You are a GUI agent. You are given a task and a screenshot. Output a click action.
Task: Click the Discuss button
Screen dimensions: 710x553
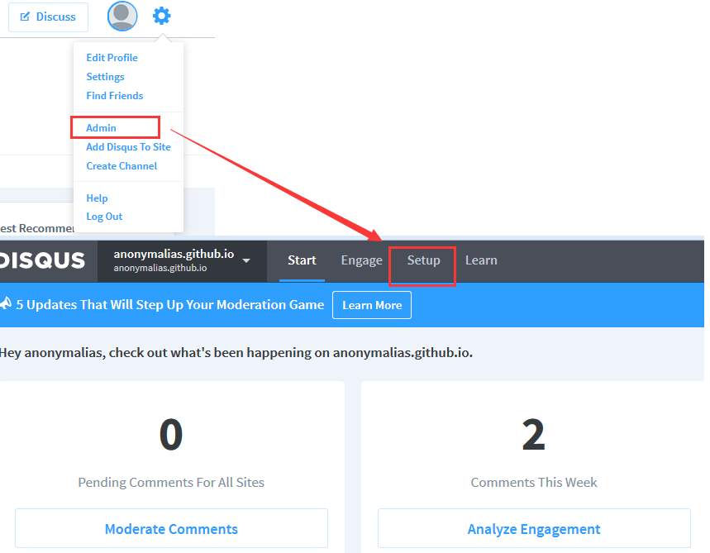(x=48, y=17)
